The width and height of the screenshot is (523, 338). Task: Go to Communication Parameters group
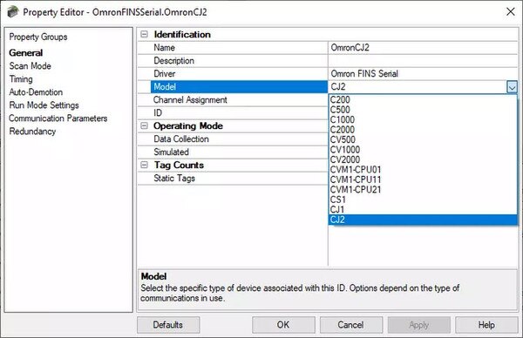point(58,118)
